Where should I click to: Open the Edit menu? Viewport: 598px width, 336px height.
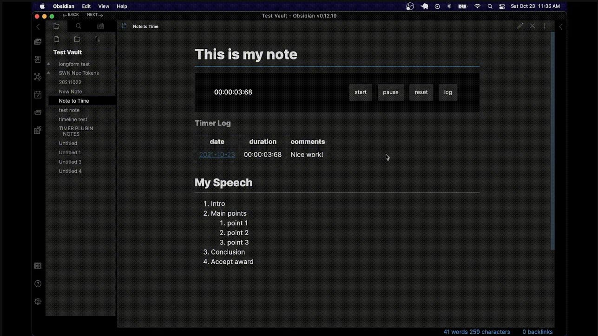(86, 6)
